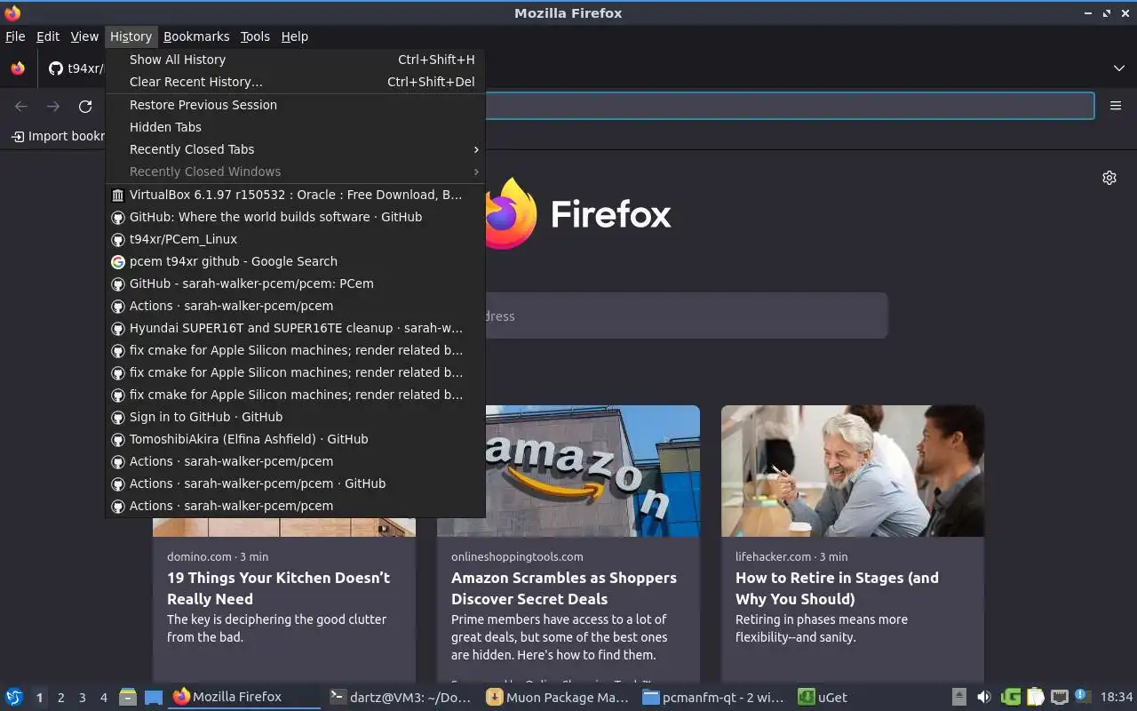
Task: Open the network connection tray icon
Action: tap(1059, 697)
